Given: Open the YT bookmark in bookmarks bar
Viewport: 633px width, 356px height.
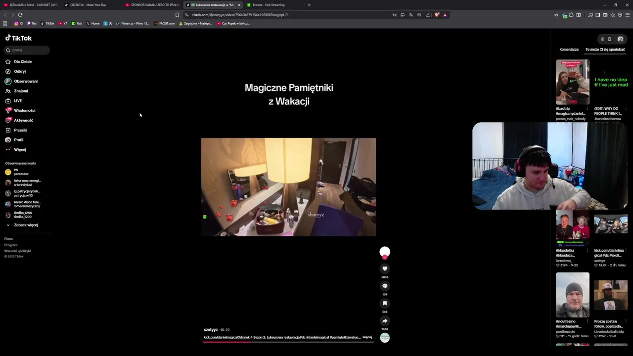Looking at the screenshot, I should tap(63, 23).
